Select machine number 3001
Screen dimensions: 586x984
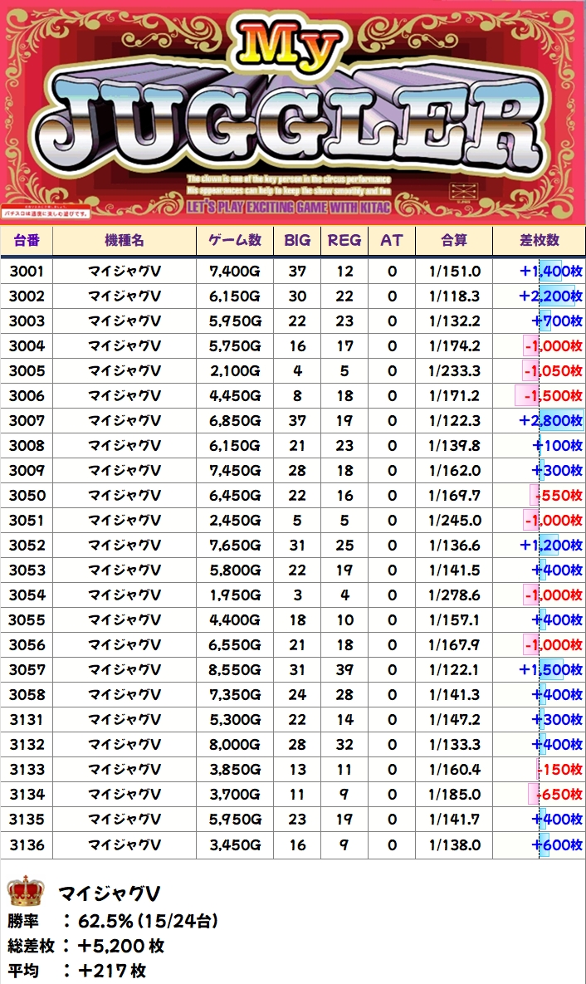point(27,271)
